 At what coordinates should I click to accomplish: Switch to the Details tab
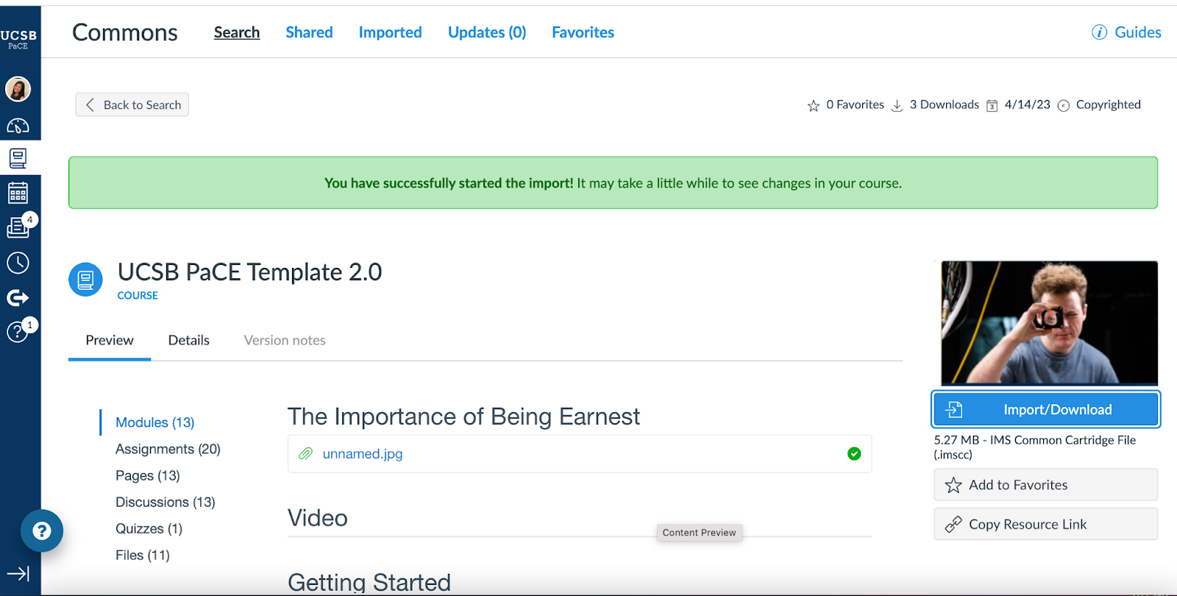click(x=188, y=340)
